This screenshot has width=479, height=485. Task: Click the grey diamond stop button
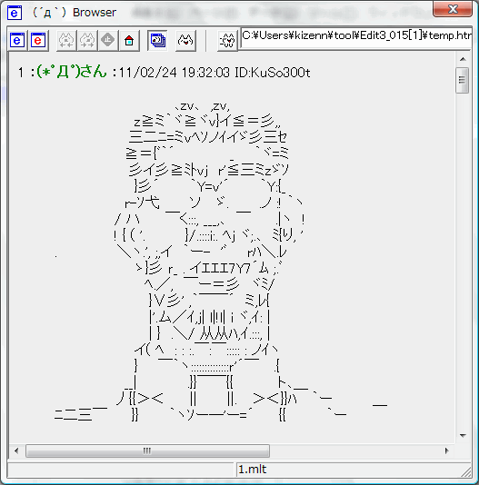[x=108, y=40]
